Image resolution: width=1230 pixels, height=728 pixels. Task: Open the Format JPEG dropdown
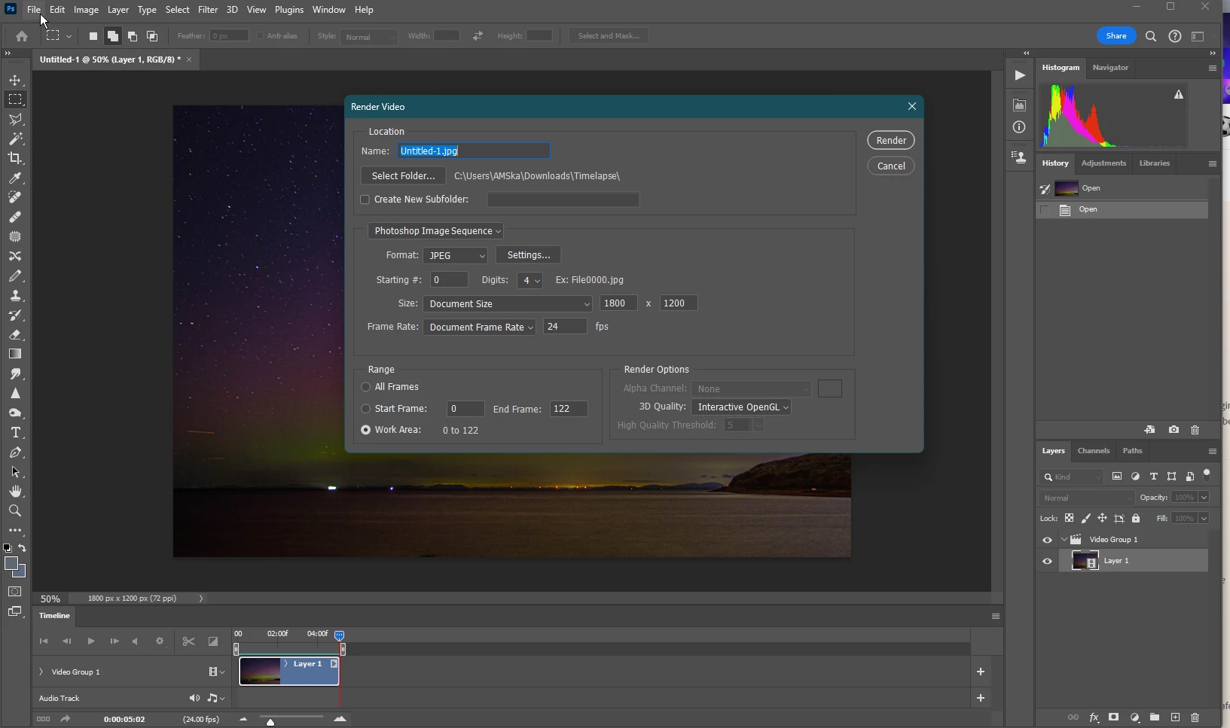click(x=456, y=256)
